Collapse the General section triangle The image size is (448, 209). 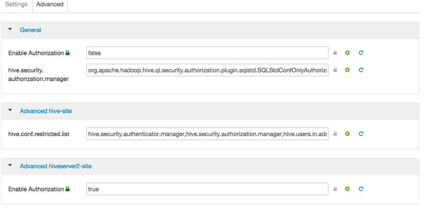click(10, 30)
